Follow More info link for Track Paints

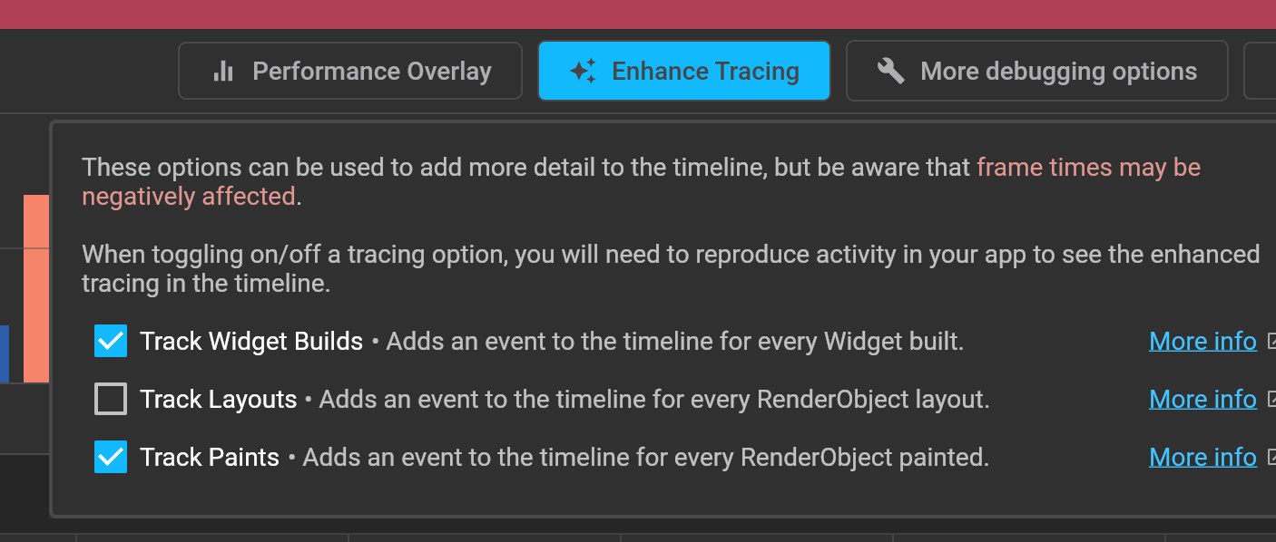(1202, 458)
